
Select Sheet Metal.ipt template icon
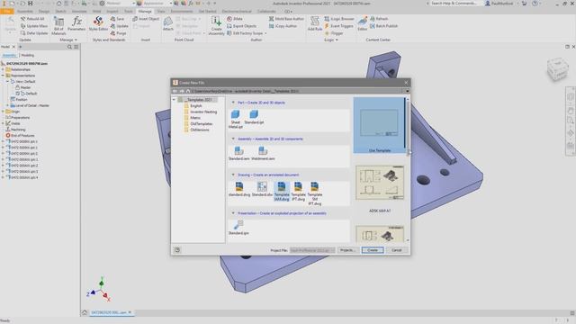point(236,119)
